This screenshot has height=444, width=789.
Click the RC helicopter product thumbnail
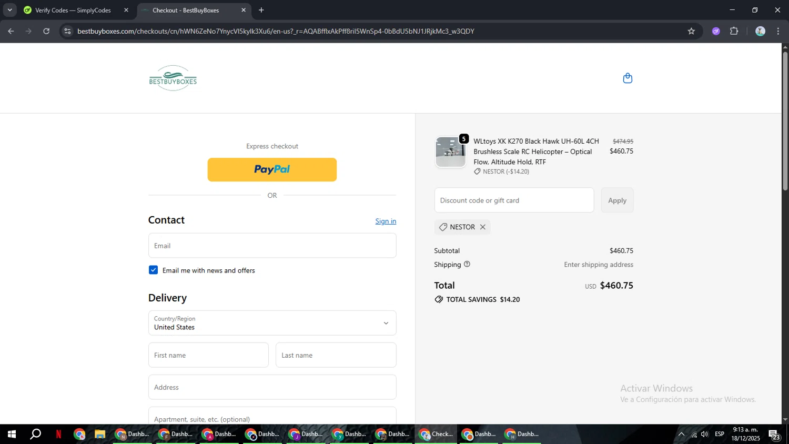(x=450, y=152)
